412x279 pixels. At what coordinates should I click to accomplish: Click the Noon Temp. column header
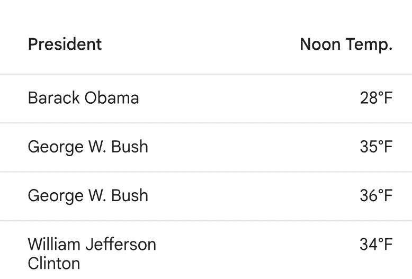(x=346, y=44)
